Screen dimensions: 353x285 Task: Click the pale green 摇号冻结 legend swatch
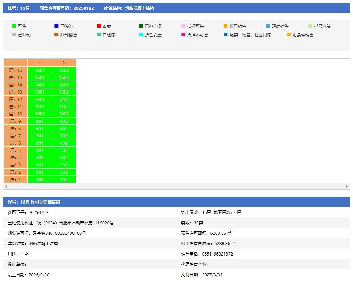pos(310,26)
